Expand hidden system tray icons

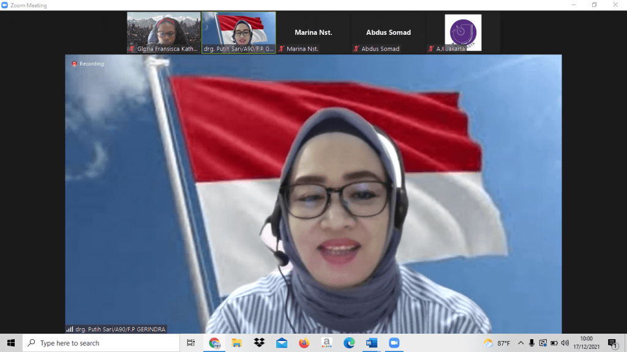[x=520, y=343]
